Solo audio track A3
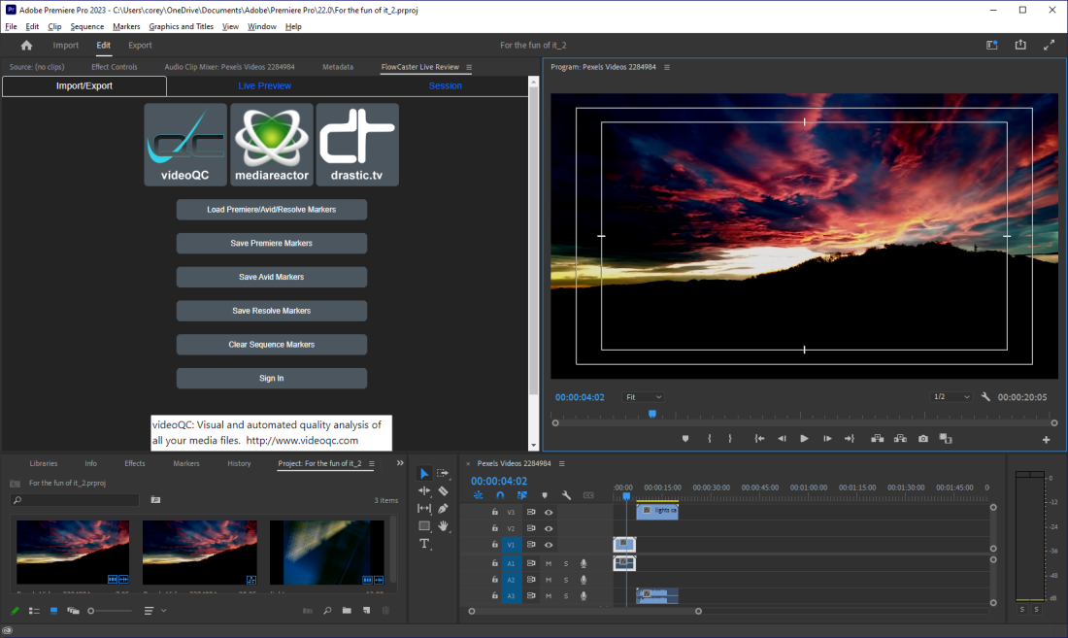Image resolution: width=1068 pixels, height=638 pixels. (565, 596)
